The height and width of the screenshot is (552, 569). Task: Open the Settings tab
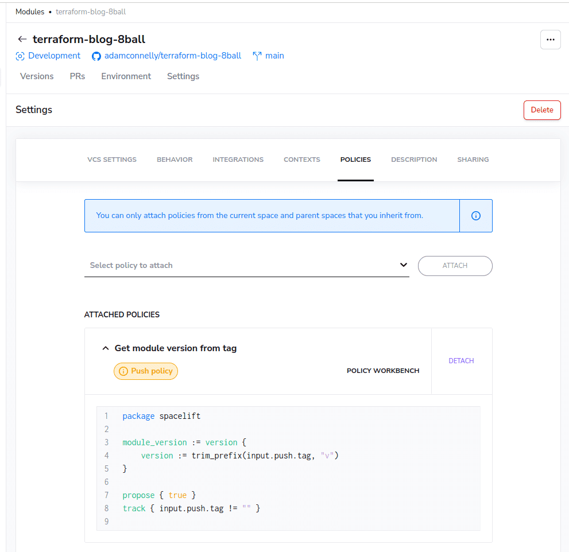pyautogui.click(x=183, y=76)
